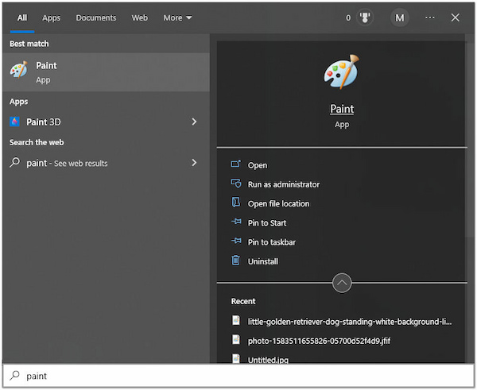Click the Uninstall trash icon
The image size is (477, 390).
click(x=235, y=261)
